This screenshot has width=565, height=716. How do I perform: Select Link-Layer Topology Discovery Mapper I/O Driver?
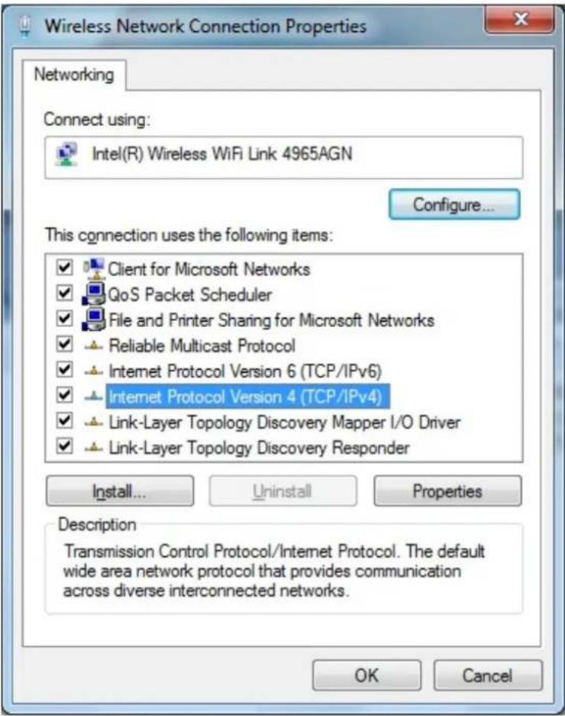coord(284,423)
